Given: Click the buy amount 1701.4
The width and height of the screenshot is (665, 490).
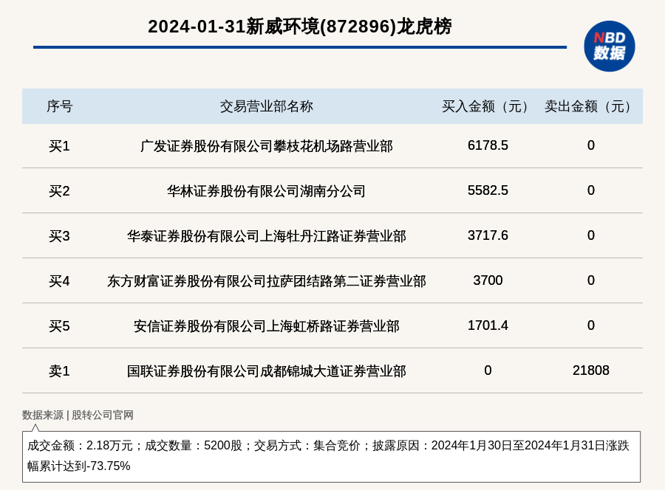Looking at the screenshot, I should (488, 325).
